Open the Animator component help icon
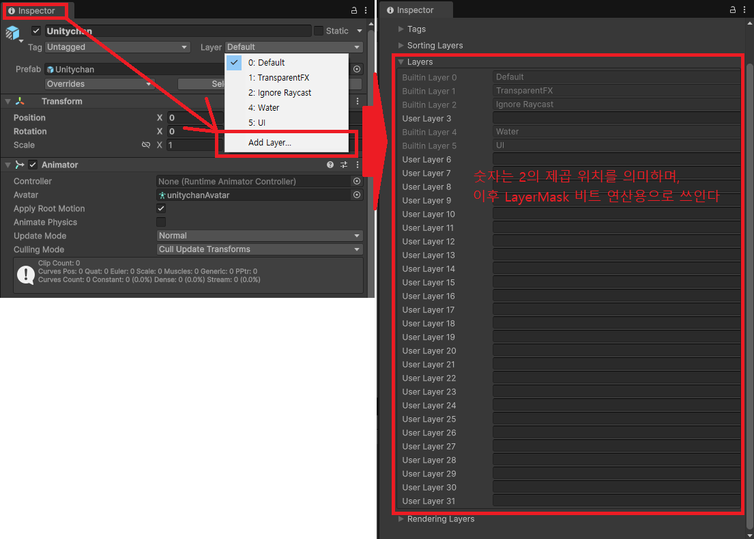 point(330,165)
